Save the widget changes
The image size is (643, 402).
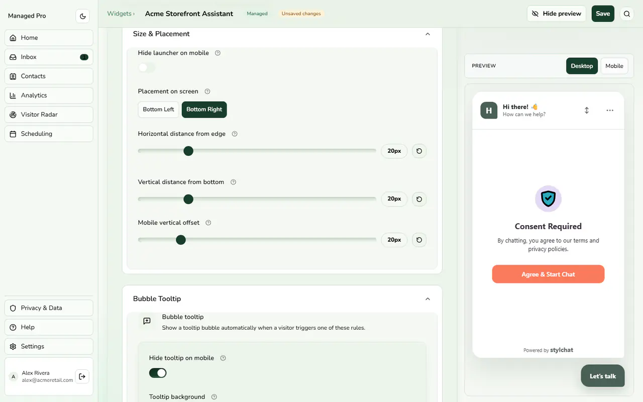pos(603,14)
